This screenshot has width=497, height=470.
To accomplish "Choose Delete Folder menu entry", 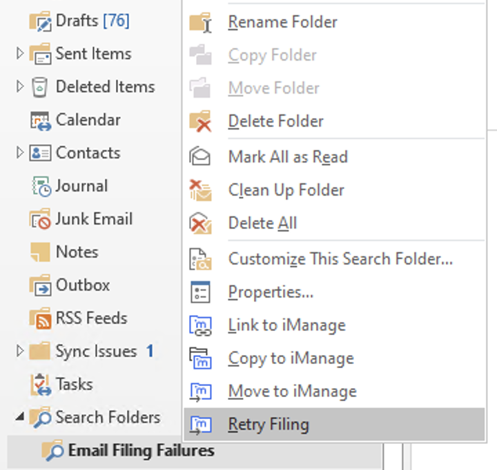I will click(x=275, y=121).
